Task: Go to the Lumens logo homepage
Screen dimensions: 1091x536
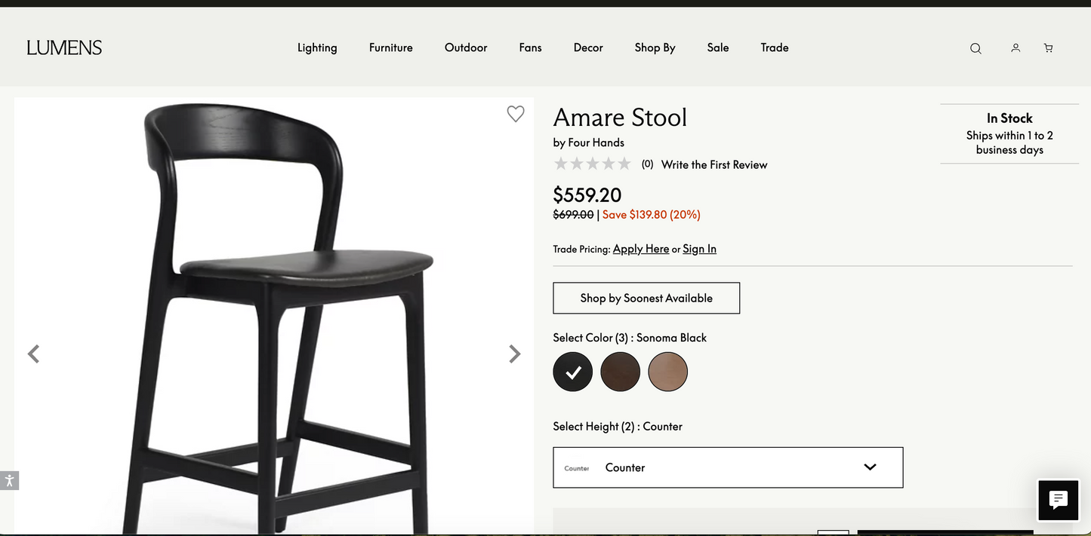Action: click(x=64, y=47)
